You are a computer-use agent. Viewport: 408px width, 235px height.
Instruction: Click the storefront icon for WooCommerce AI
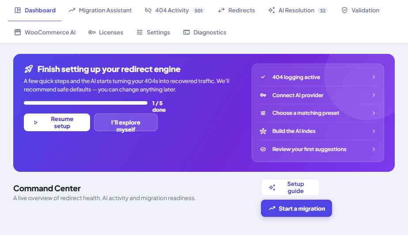click(x=17, y=32)
